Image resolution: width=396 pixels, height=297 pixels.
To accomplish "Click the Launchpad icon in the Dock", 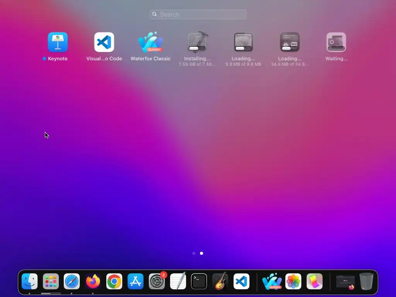I will pyautogui.click(x=51, y=281).
